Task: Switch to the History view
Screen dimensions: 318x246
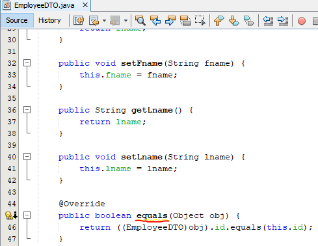Action: click(x=49, y=20)
